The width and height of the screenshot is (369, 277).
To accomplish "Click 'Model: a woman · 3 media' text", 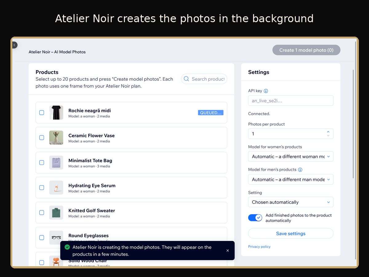I will point(89,166).
